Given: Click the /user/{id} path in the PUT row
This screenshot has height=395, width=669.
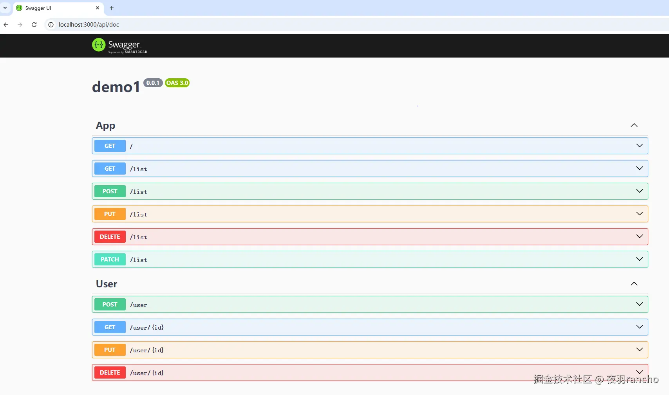Looking at the screenshot, I should 147,350.
